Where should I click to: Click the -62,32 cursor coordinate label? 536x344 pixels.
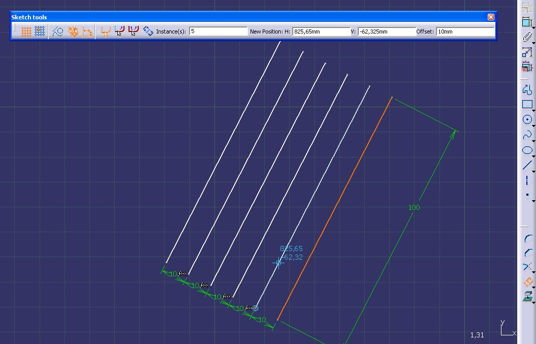[x=293, y=257]
